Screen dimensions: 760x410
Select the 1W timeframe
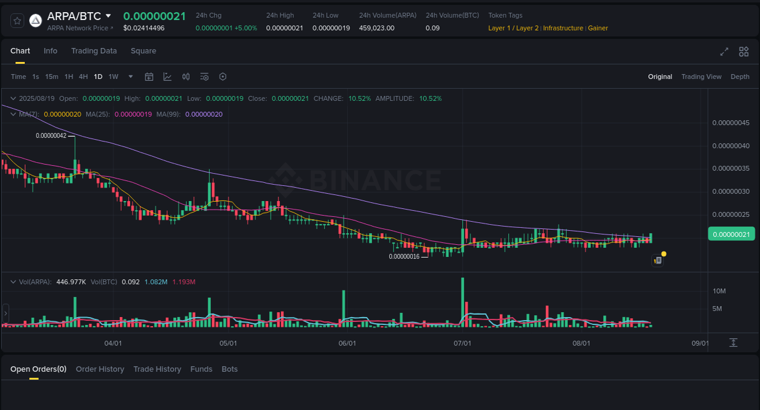[113, 77]
